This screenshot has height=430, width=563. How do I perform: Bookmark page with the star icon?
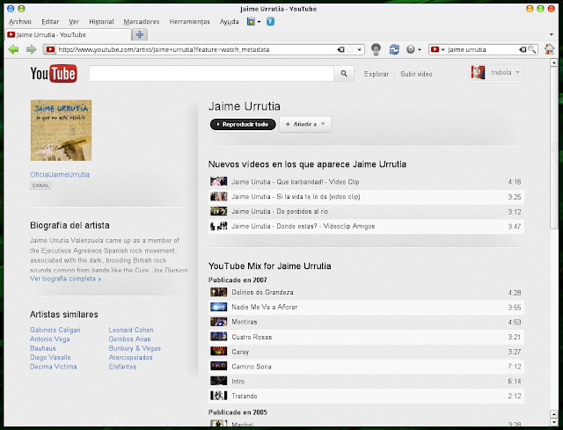tap(350, 49)
